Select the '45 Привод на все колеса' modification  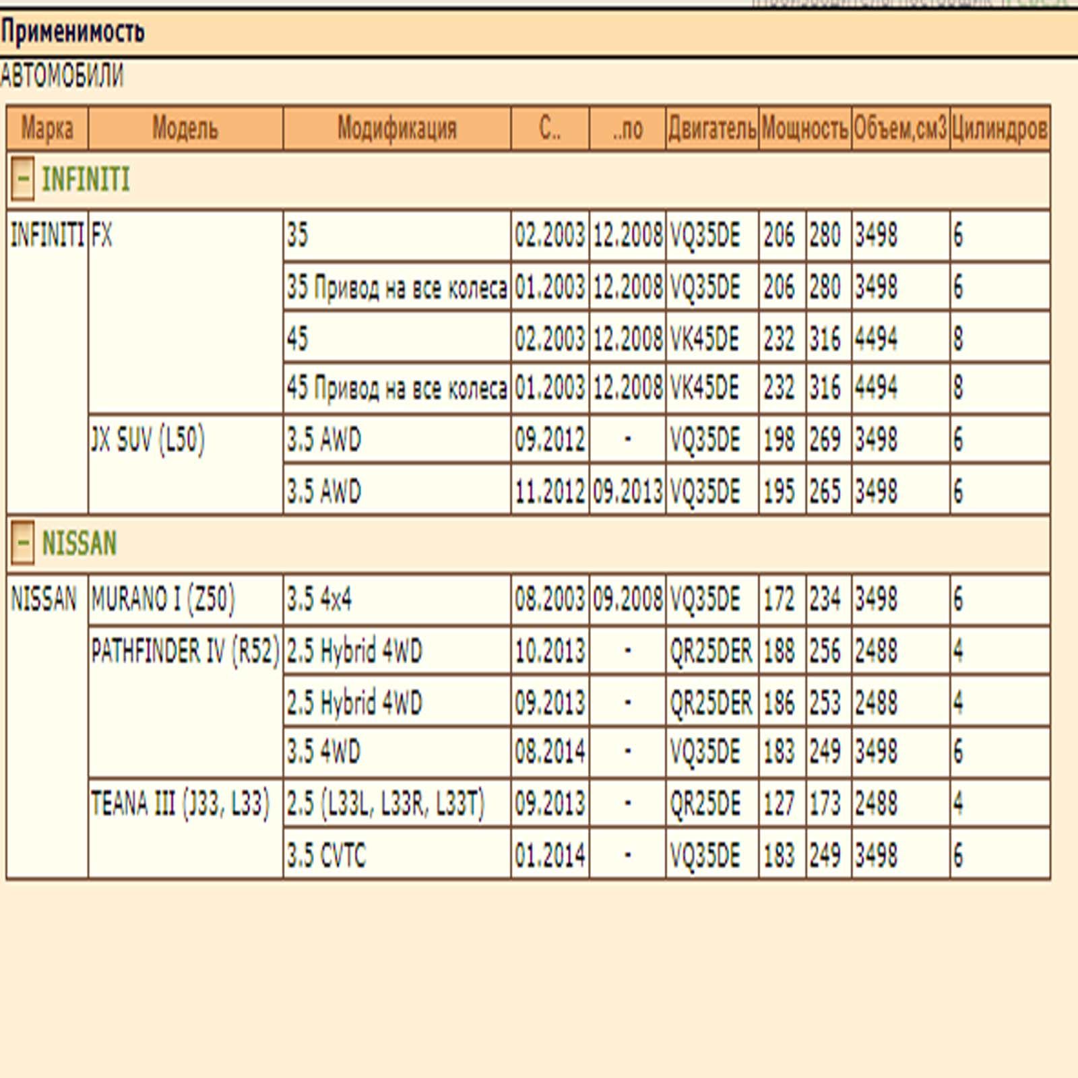(x=397, y=388)
